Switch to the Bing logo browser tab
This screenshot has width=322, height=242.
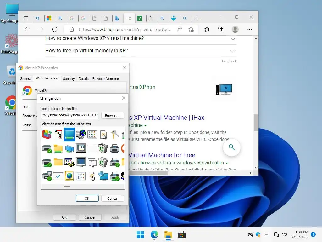[117, 18]
